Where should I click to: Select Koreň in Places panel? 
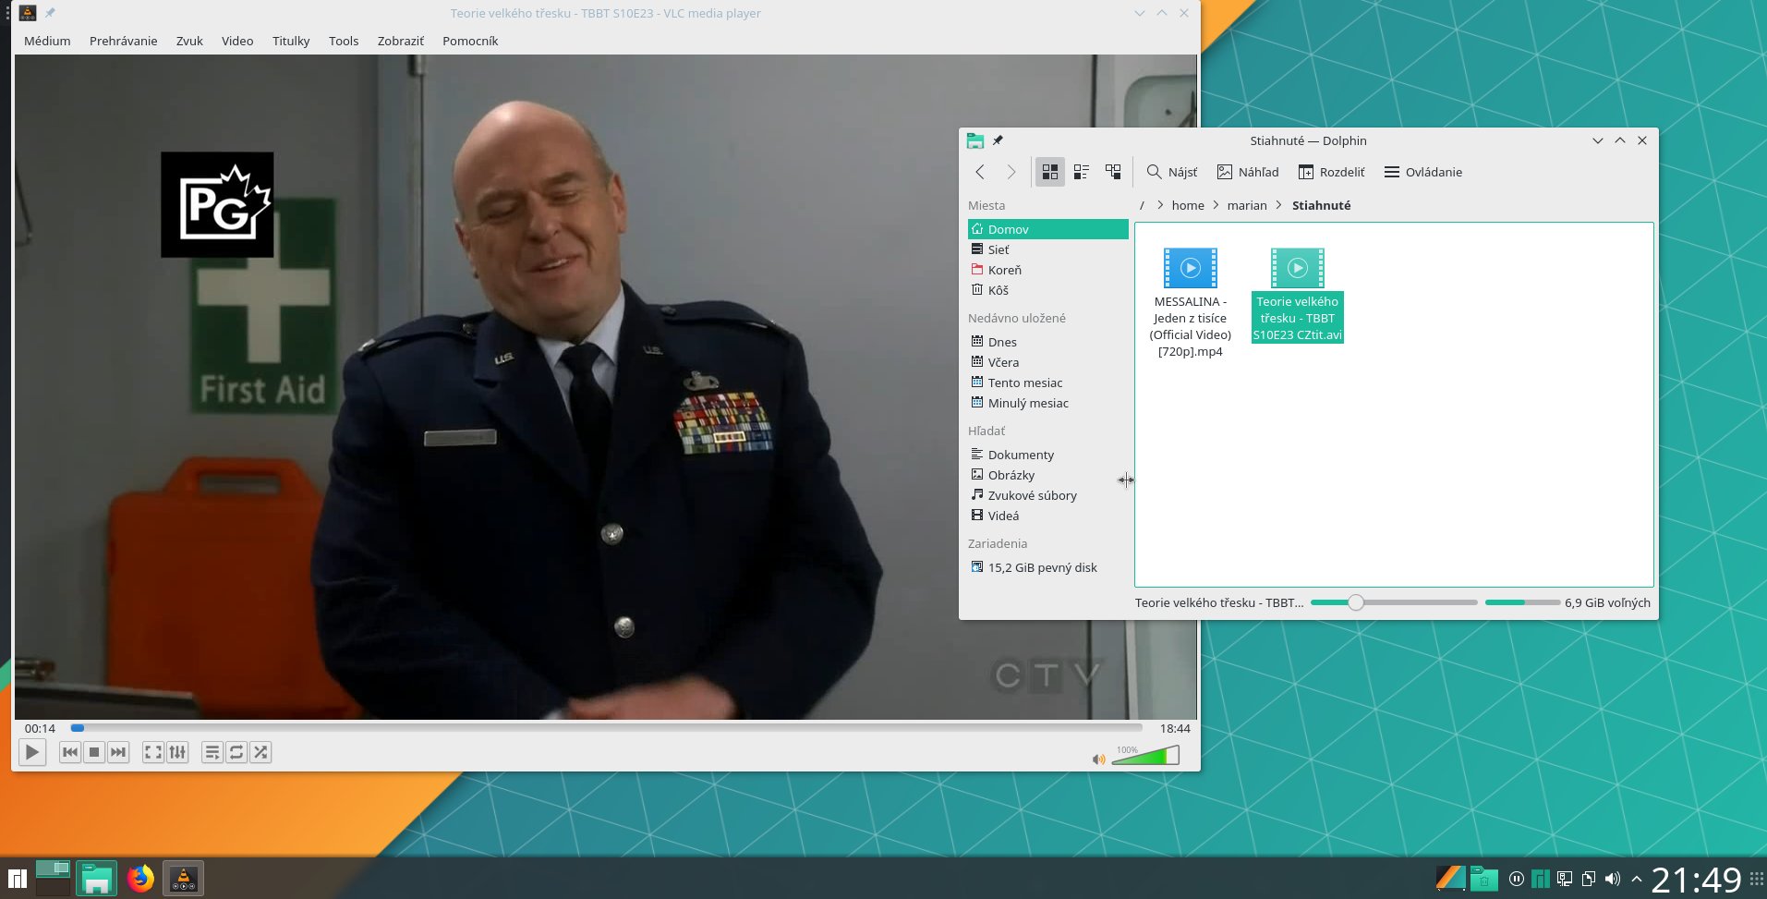coord(1048,270)
